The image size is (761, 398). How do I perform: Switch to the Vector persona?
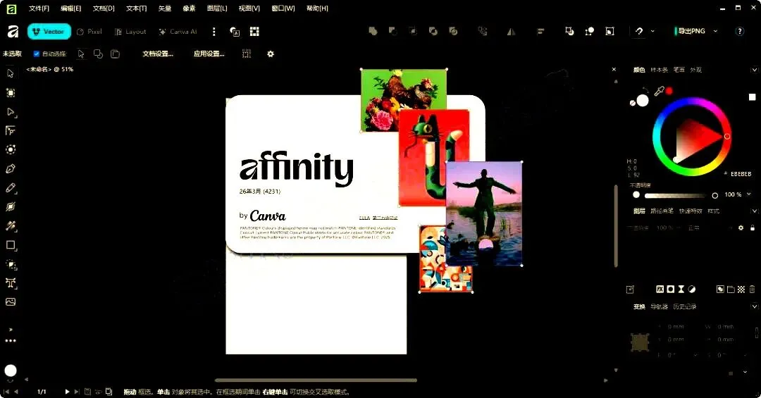(x=49, y=32)
